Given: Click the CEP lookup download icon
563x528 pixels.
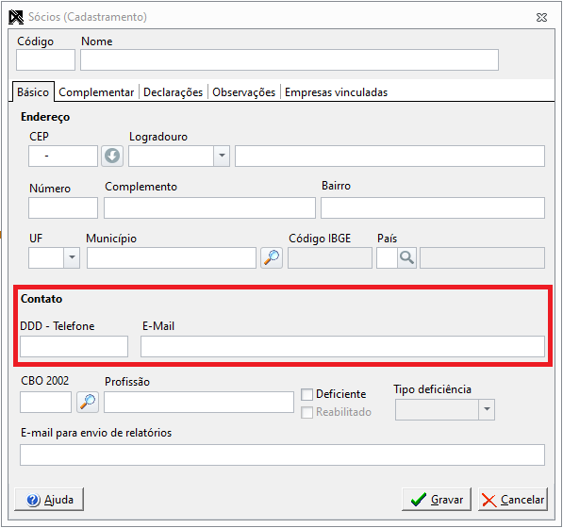Looking at the screenshot, I should [x=112, y=156].
